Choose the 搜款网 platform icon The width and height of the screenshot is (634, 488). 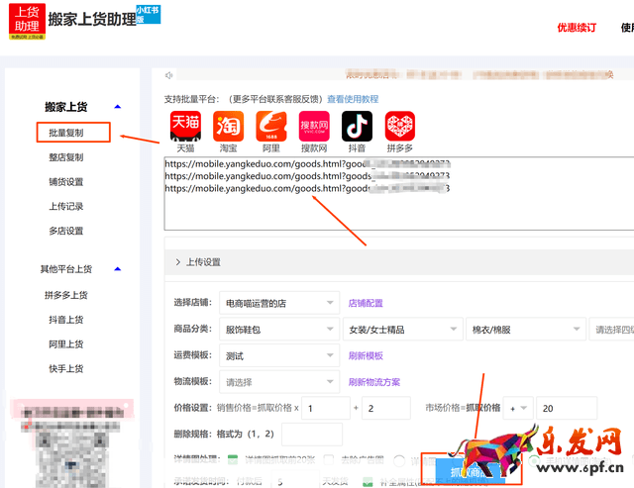tap(314, 126)
